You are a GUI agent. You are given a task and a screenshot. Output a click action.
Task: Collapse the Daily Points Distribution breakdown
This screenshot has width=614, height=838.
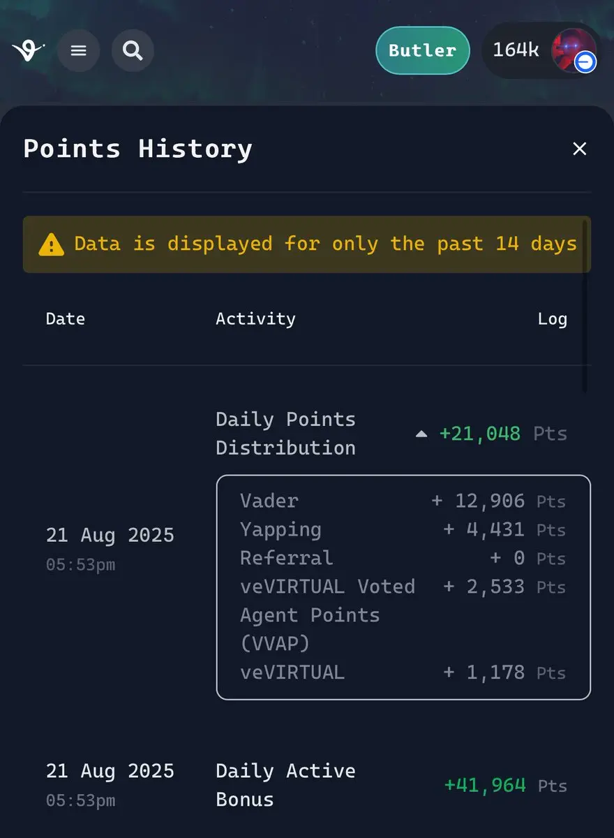point(421,434)
